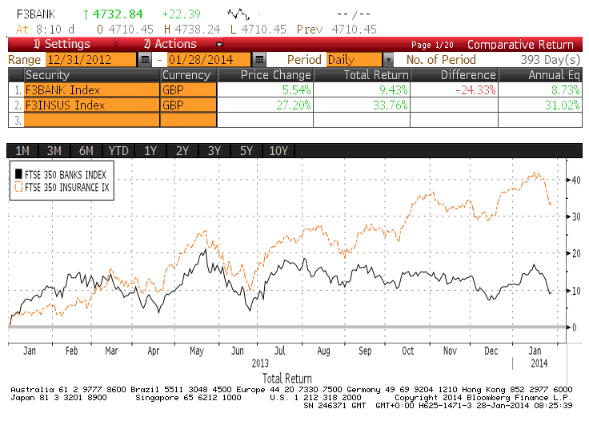Select the 1M chart range tab
589x421 pixels.
tap(22, 151)
